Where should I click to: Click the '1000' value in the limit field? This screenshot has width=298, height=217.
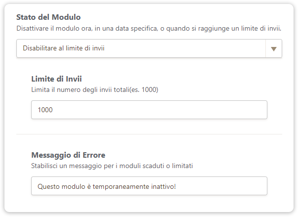coord(45,110)
